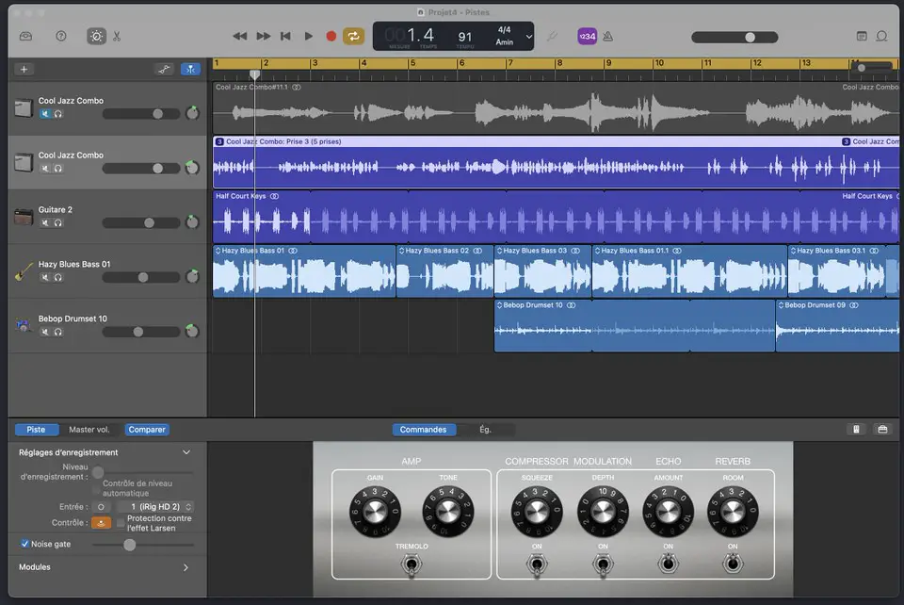Switch to the Master vol. tab
Image resolution: width=904 pixels, height=605 pixels.
coord(89,430)
